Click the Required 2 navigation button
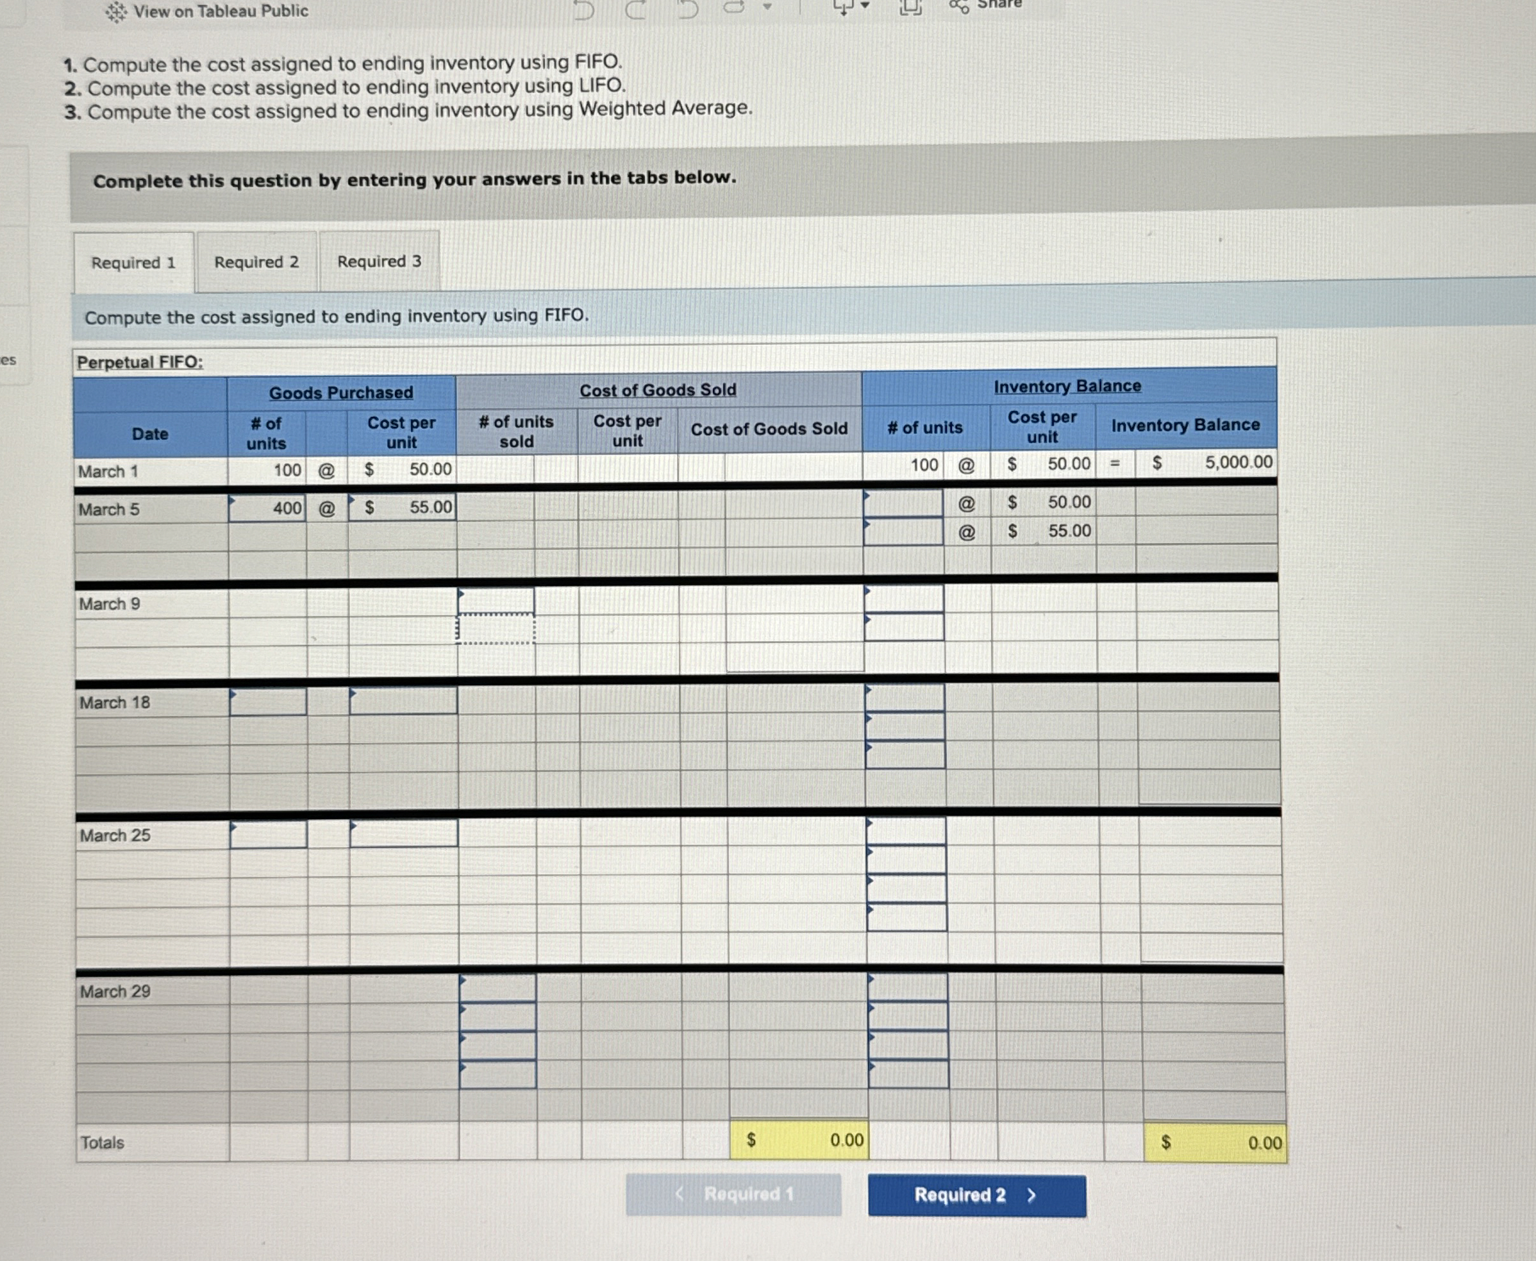Screen dimensions: 1536x1261 click(977, 1195)
